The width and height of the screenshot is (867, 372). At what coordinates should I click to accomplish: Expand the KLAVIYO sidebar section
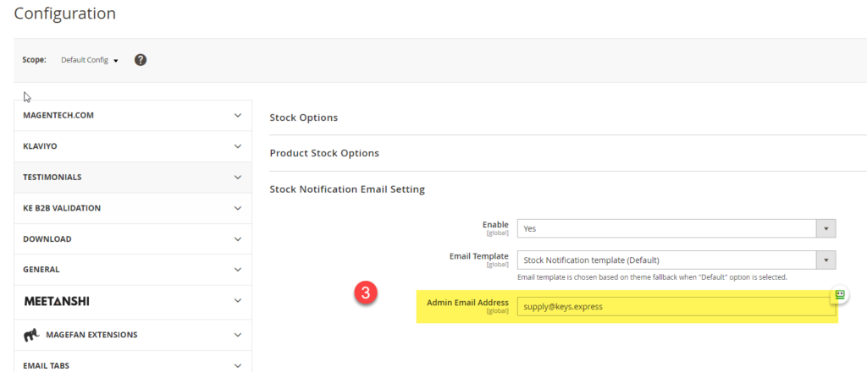(x=133, y=146)
